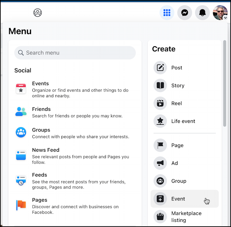Click the Create Story book icon

click(x=160, y=85)
